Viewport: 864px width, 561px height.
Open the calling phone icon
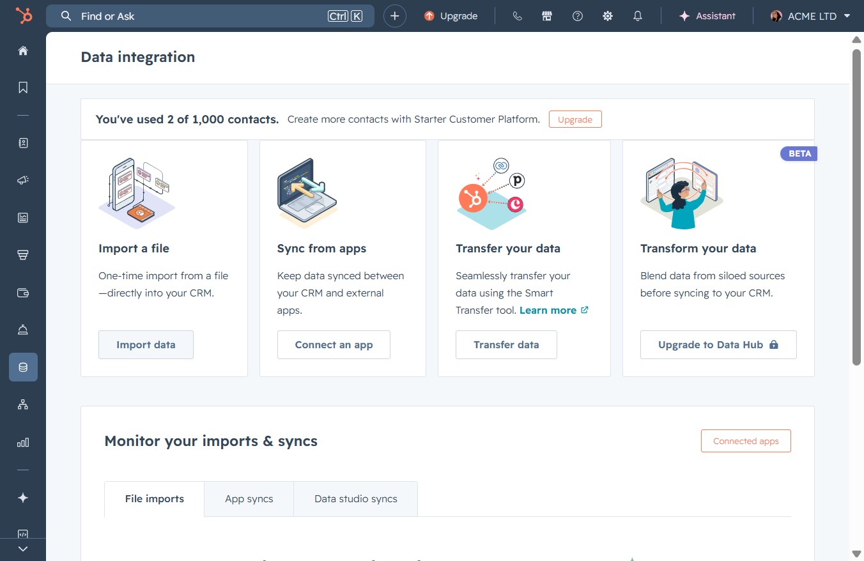518,16
